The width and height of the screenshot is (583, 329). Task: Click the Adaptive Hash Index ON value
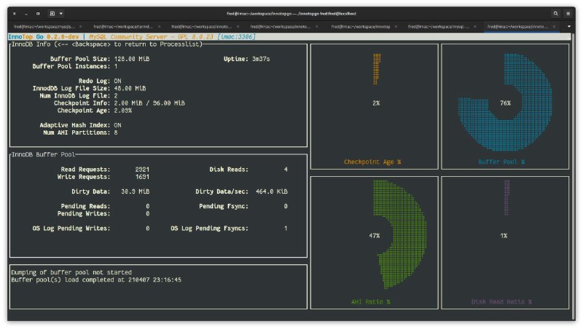(117, 125)
